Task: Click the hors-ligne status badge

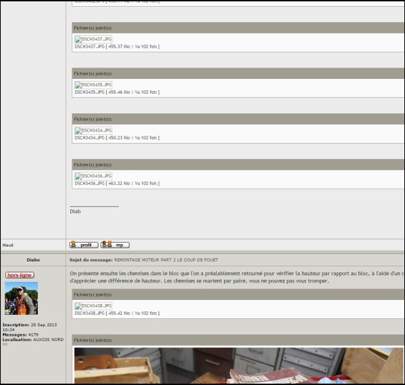Action: pyautogui.click(x=20, y=275)
